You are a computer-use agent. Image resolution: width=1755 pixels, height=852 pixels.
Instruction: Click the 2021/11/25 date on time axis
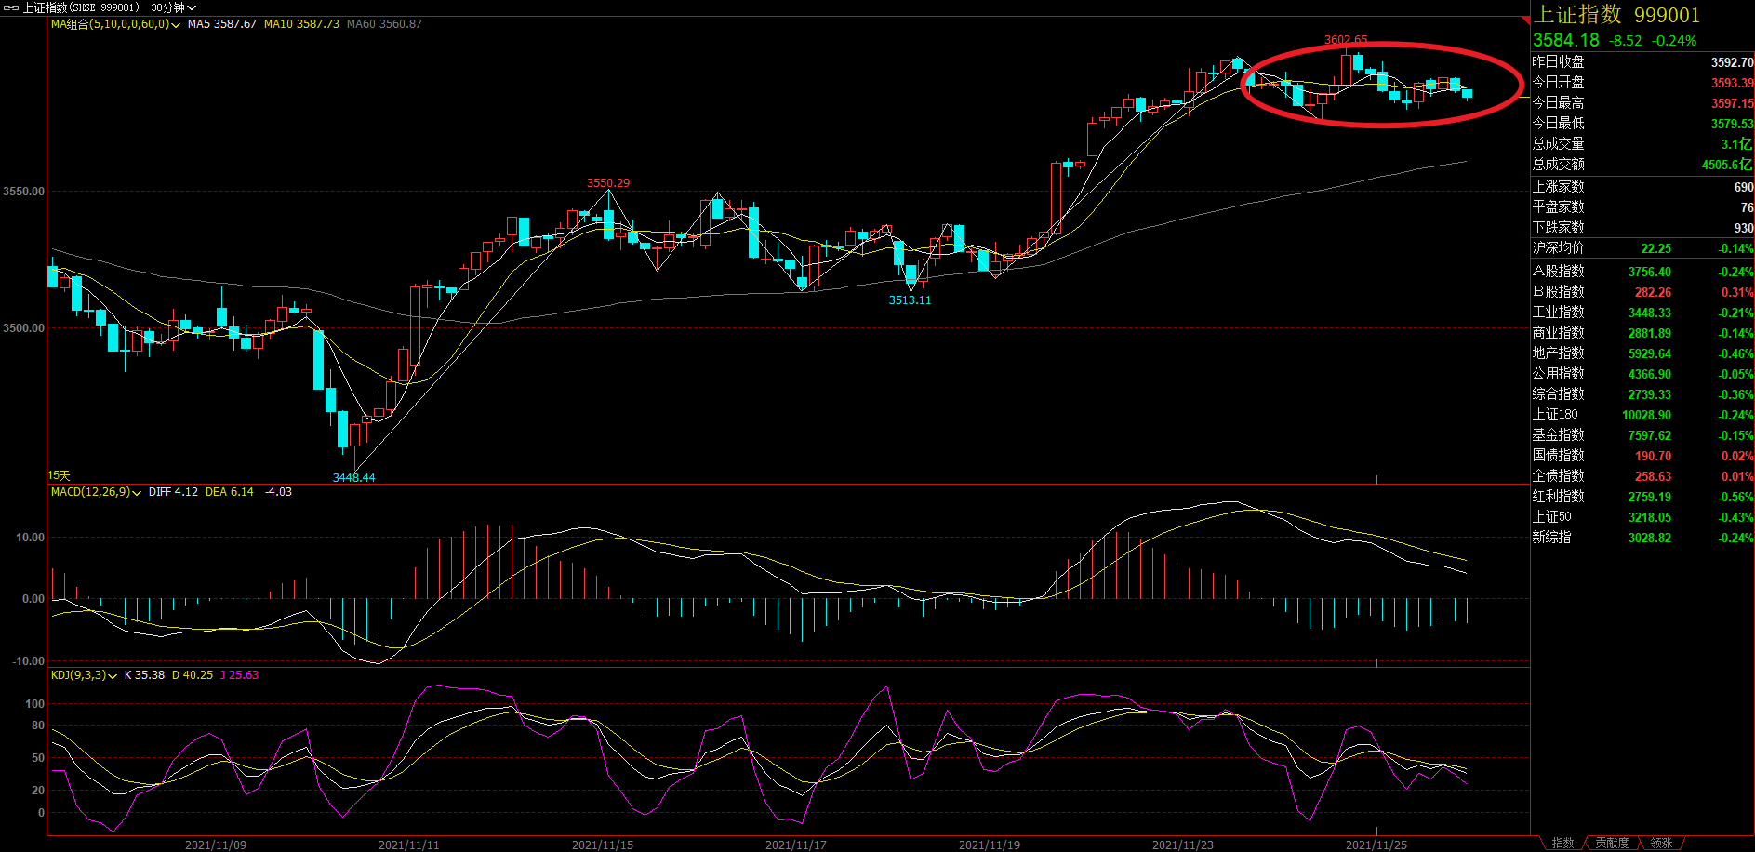[1376, 845]
